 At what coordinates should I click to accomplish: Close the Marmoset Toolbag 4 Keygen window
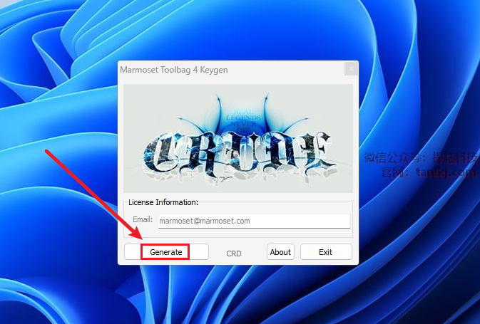coord(351,69)
